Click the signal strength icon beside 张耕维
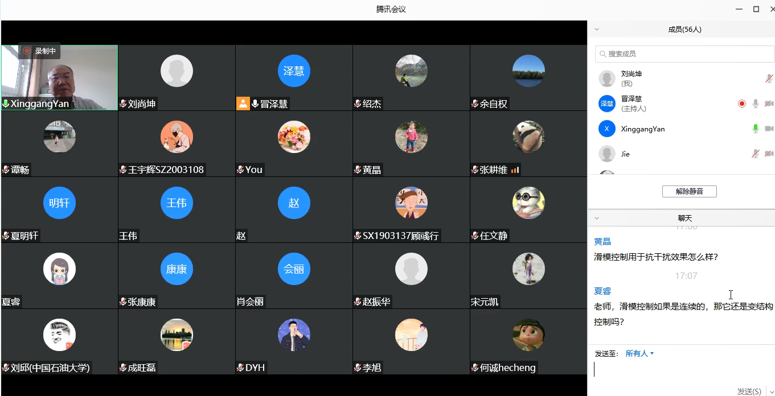Screen dimensions: 775x396 515,170
